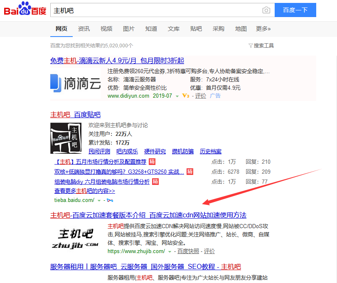Switch to the 视频 tab
Screen dimensions: 337x283
coord(106,29)
